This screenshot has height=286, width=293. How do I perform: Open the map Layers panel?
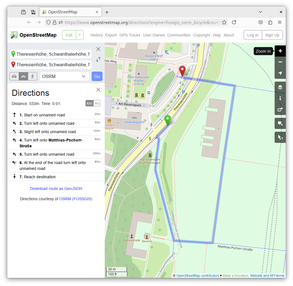pyautogui.click(x=280, y=87)
